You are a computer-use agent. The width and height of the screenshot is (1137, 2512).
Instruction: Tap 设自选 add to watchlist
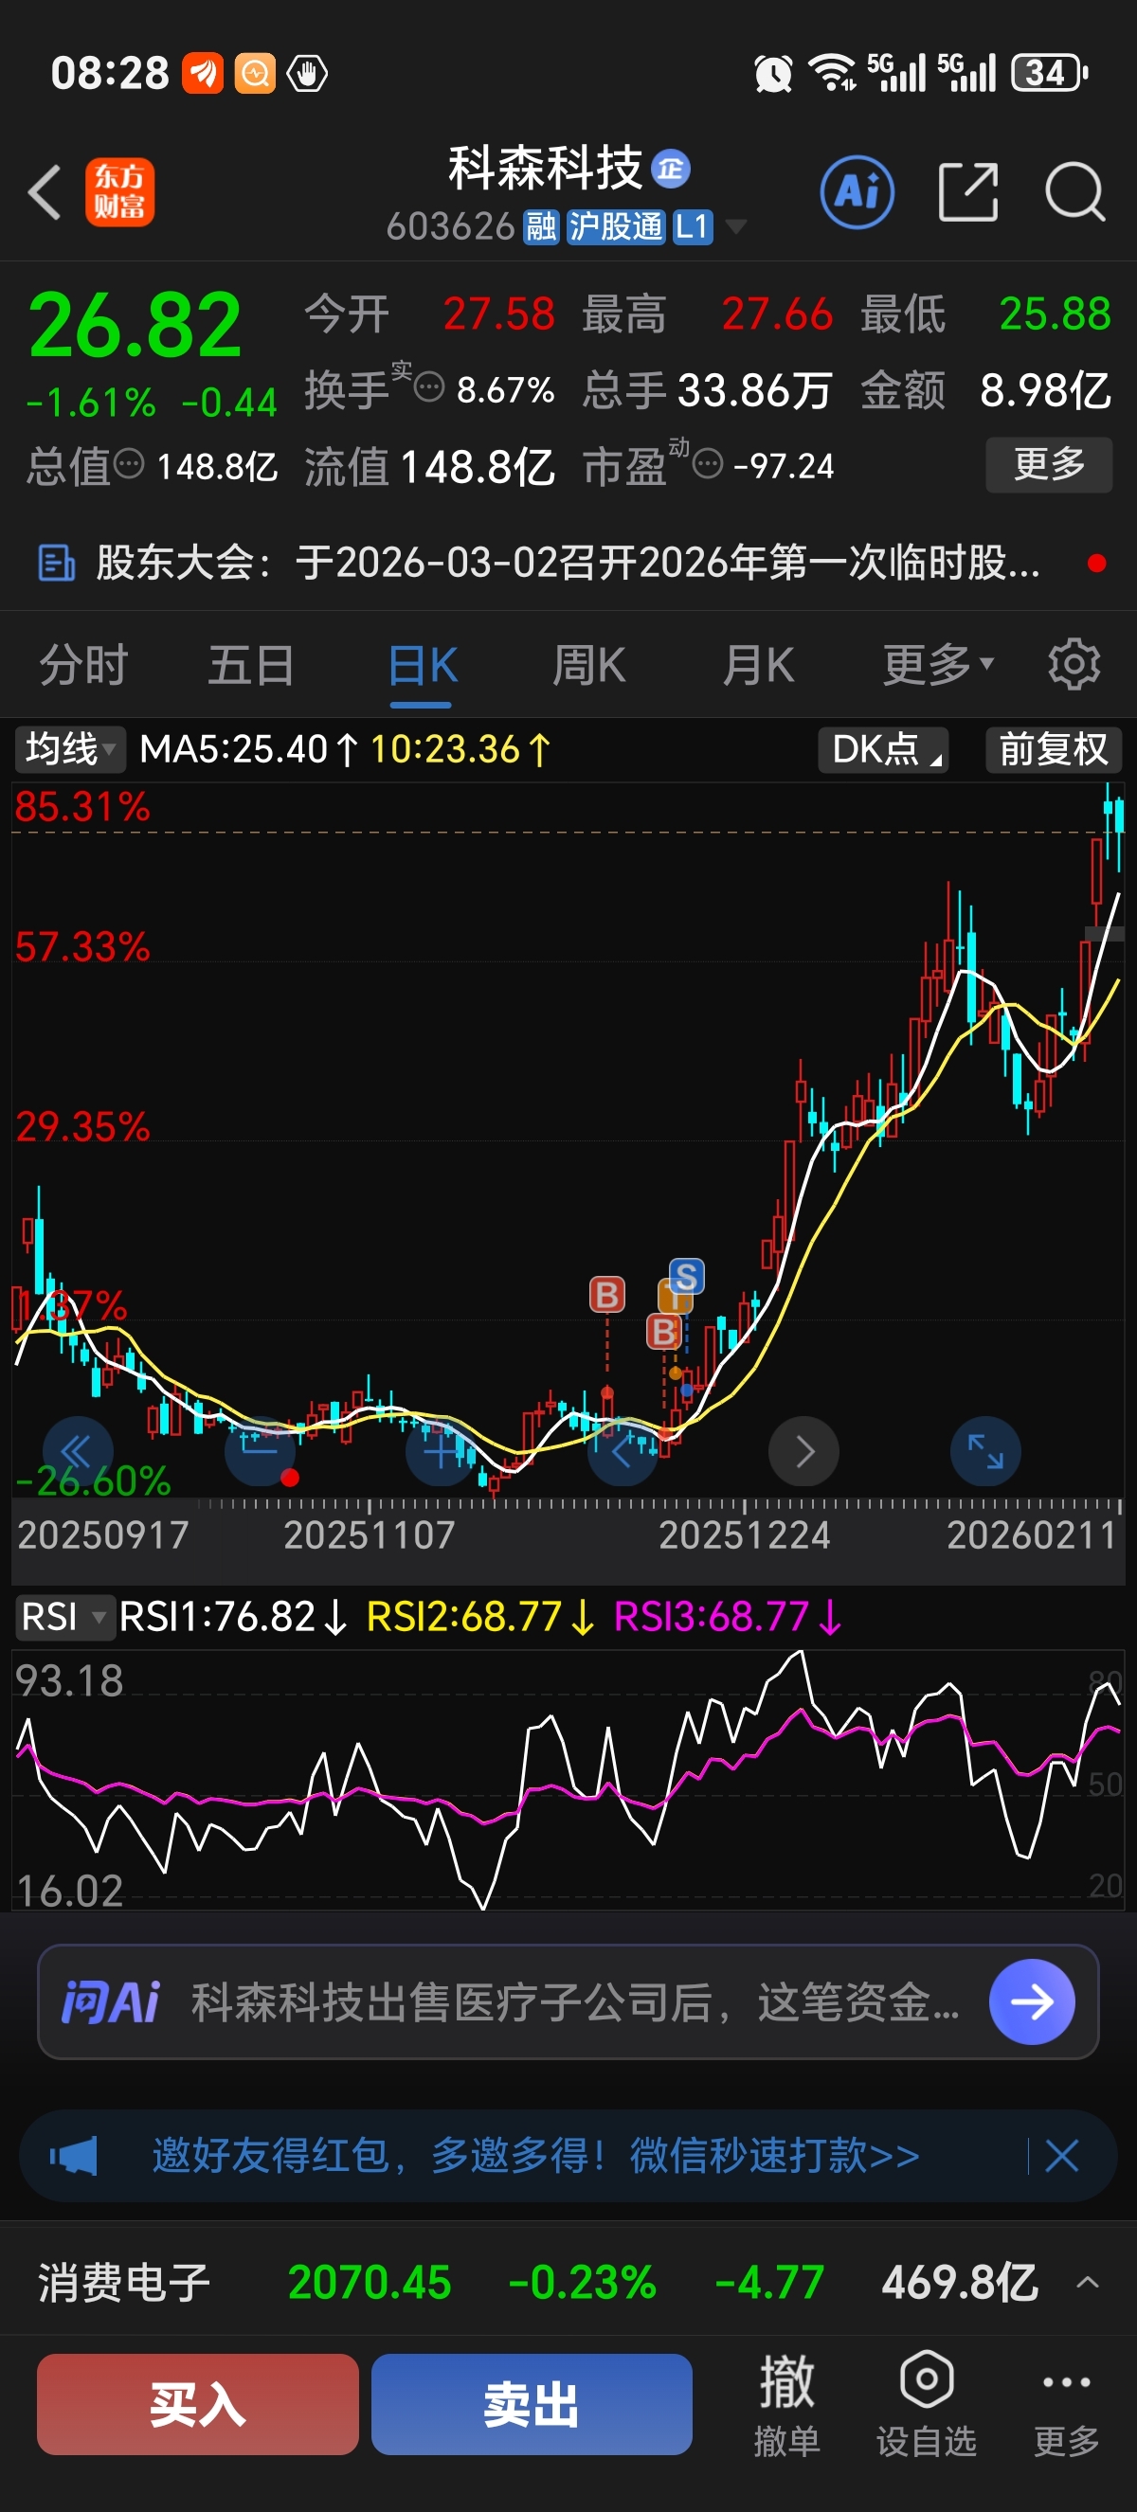point(927,2403)
